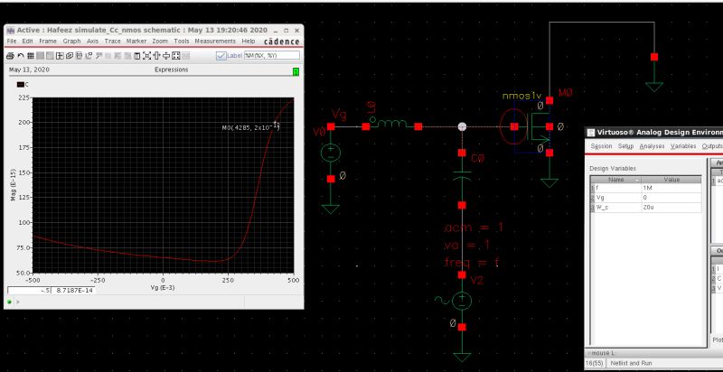The image size is (723, 372).
Task: Click the X-value readout field showing -.5
Action: [x=29, y=291]
